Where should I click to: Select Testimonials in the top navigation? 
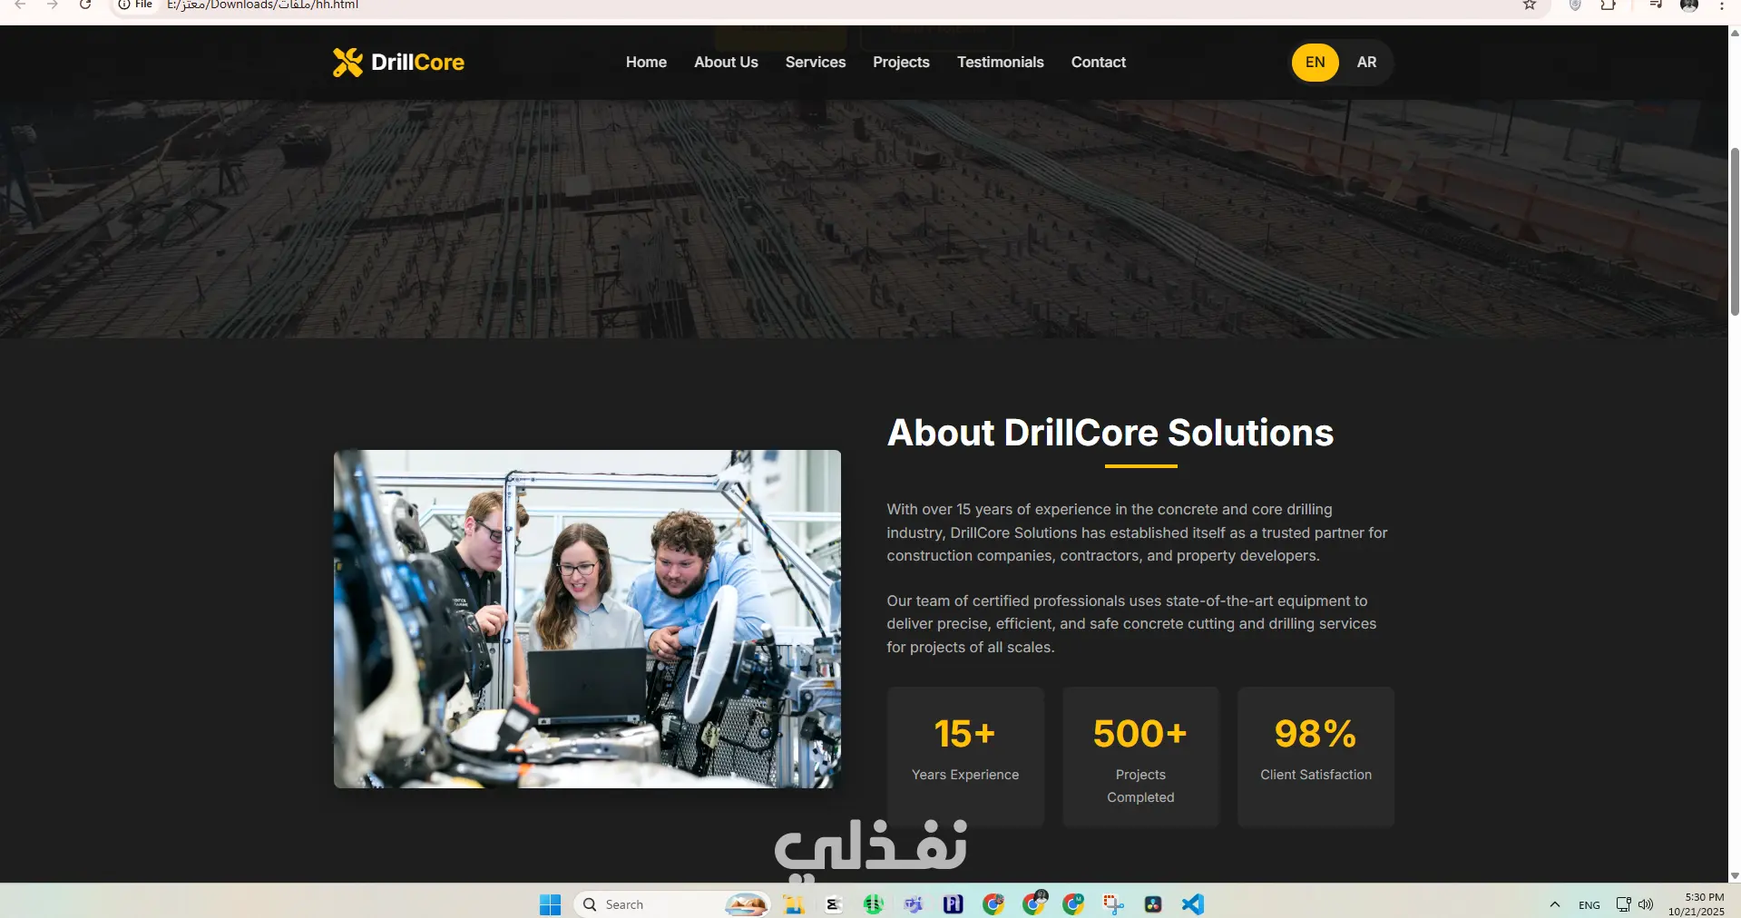[1001, 62]
